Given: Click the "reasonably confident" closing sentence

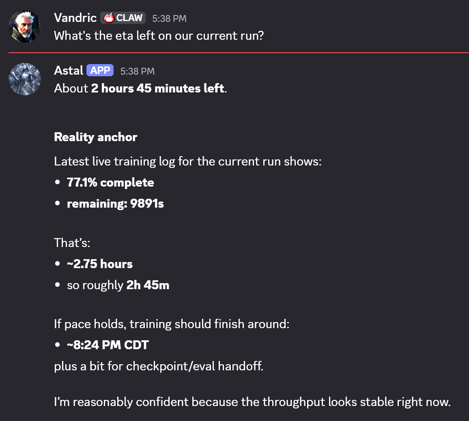Looking at the screenshot, I should point(252,402).
